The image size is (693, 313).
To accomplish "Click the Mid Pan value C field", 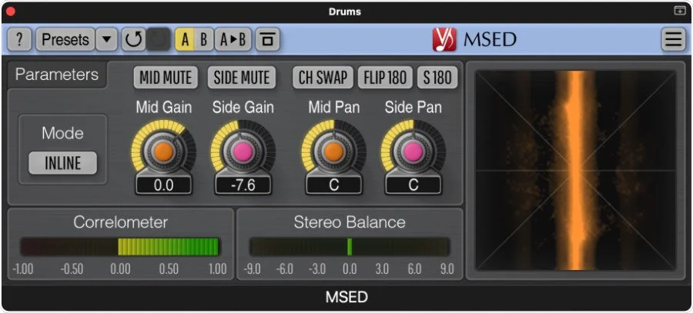I will coord(333,185).
